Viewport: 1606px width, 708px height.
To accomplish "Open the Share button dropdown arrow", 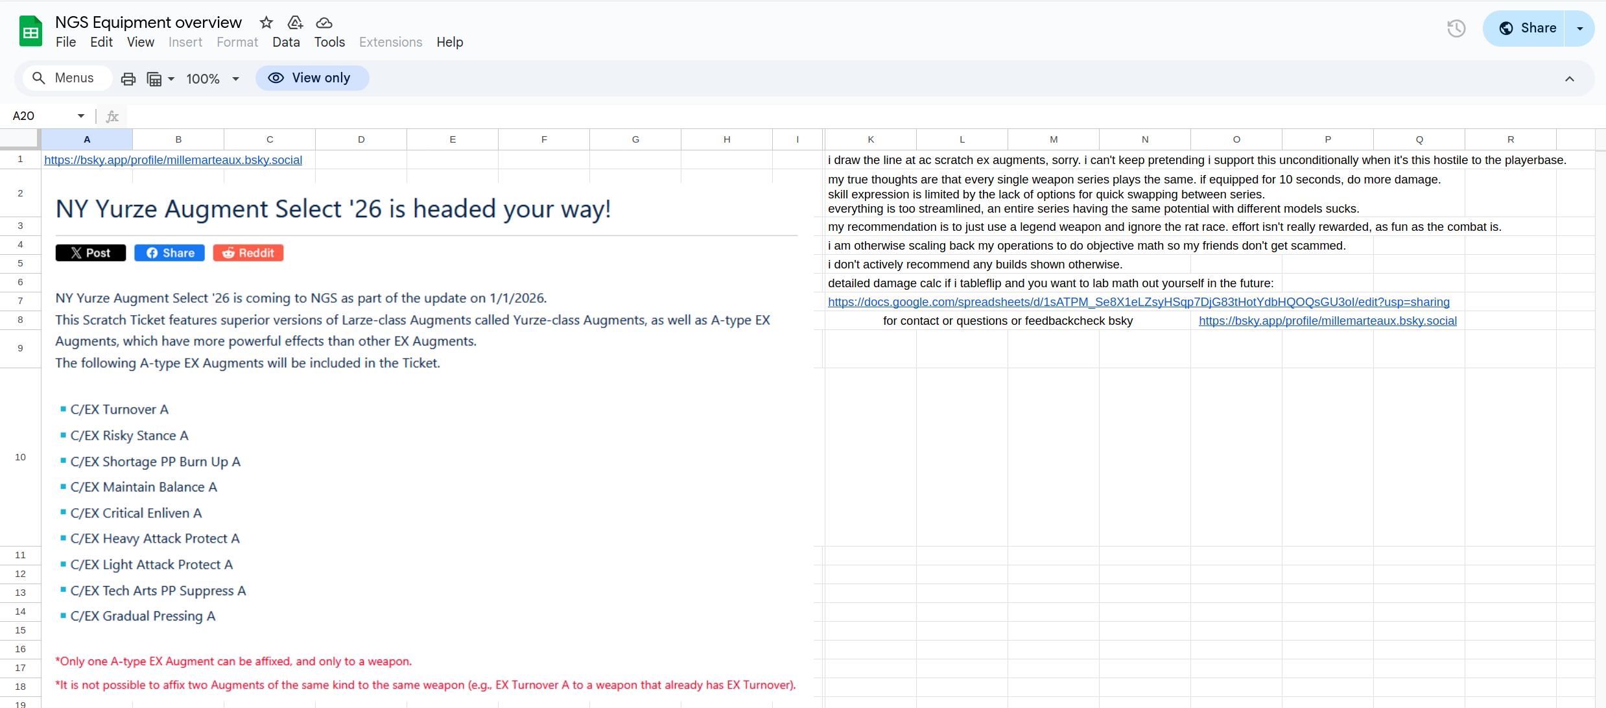I will [1580, 29].
